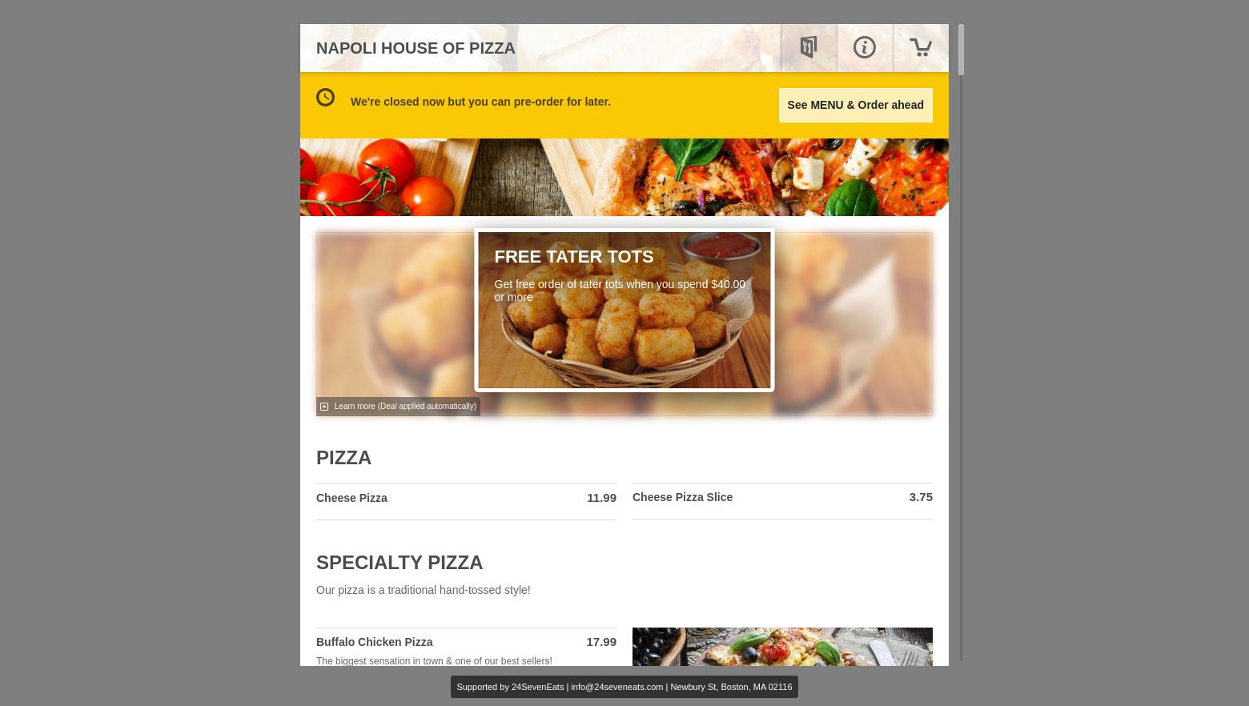Click the clock icon in closed notice

(325, 98)
